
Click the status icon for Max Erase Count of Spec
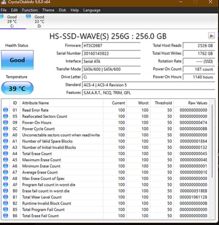pyautogui.click(x=5, y=178)
